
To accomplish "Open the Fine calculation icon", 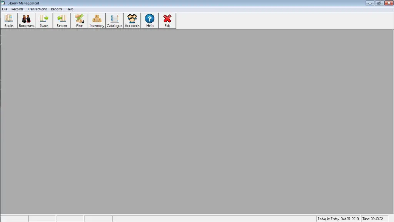I will [x=79, y=20].
